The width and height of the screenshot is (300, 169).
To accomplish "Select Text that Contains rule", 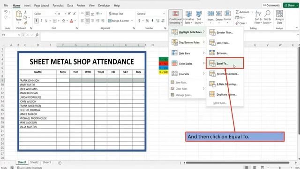I will 225,74.
